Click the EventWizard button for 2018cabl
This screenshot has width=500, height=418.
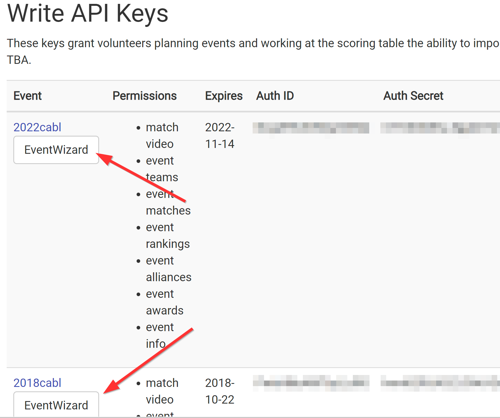[56, 405]
